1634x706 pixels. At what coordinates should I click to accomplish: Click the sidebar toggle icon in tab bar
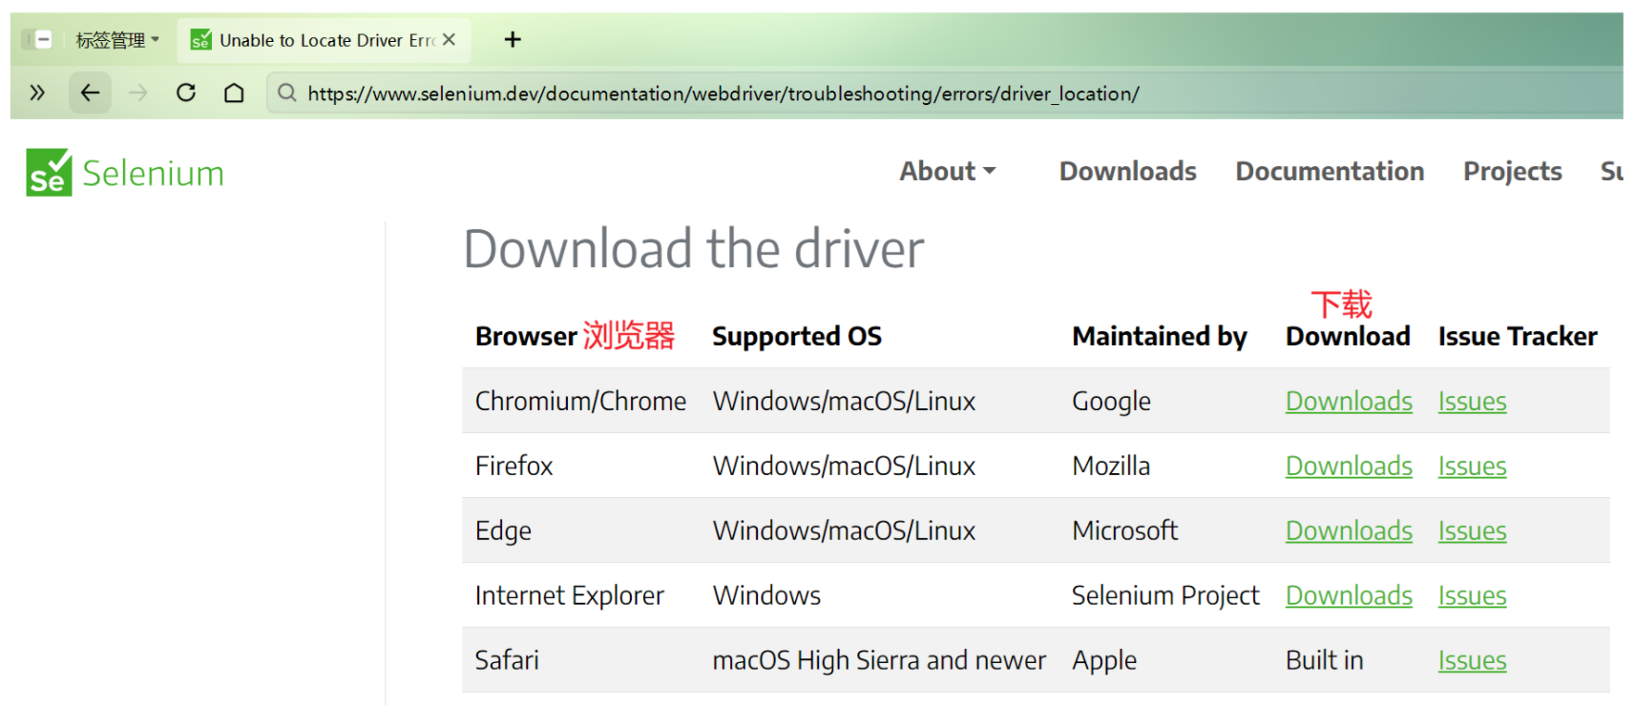[x=39, y=40]
